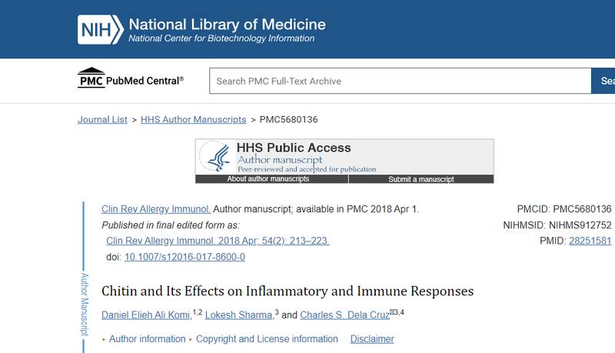Screen dimensions: 615x353
Task: Open PMID 28251581 link
Action: 590,241
